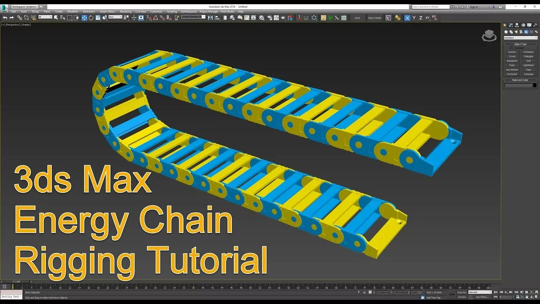This screenshot has width=540, height=304.
Task: Open the reference coordinate system View dropdown
Action: 115,17
